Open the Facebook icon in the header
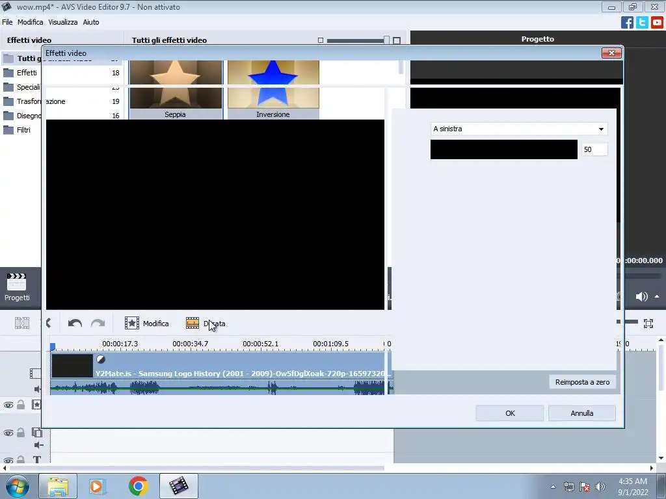This screenshot has height=499, width=666. tap(627, 22)
